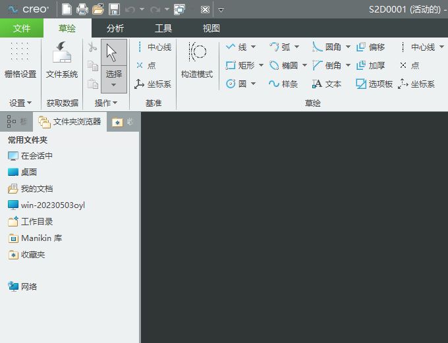
Task: Click the Copy icon in 操作 group
Action: pyautogui.click(x=93, y=66)
